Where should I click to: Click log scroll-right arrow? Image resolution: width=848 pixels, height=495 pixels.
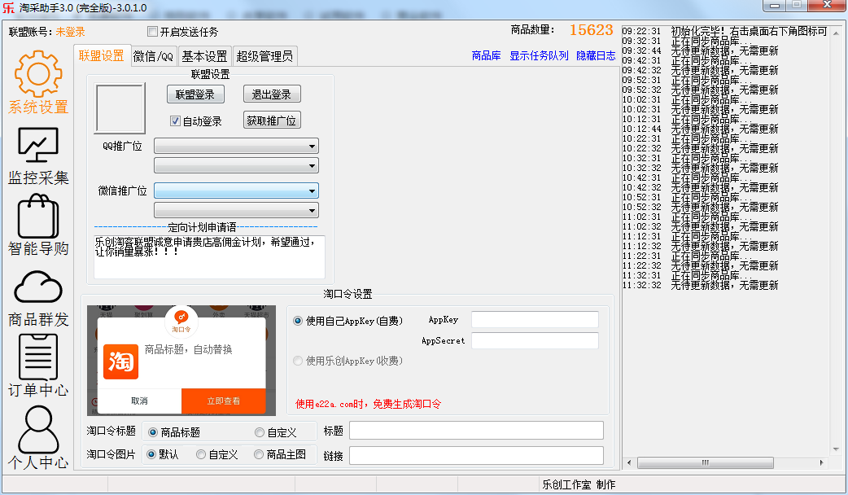(x=821, y=462)
